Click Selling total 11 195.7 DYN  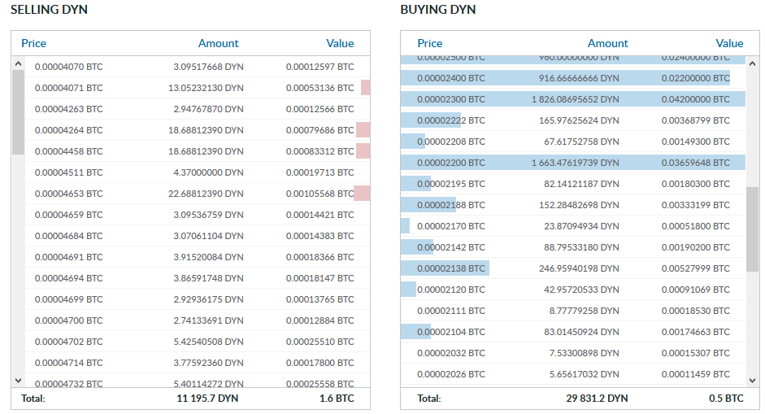[207, 399]
